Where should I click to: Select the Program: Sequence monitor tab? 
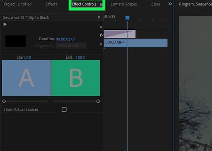tap(195, 4)
